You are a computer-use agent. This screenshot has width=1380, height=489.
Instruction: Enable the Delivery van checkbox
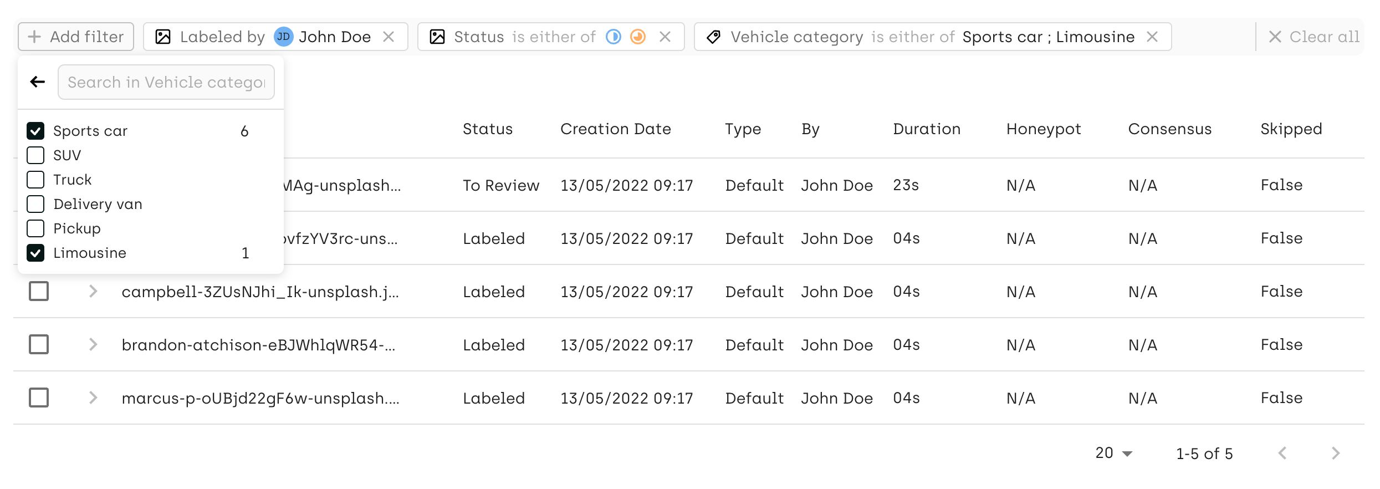click(35, 204)
